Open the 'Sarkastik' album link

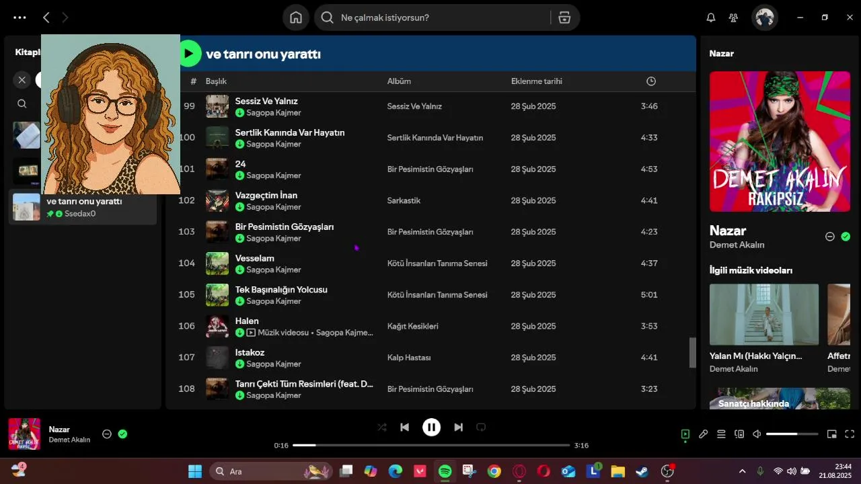coord(404,200)
